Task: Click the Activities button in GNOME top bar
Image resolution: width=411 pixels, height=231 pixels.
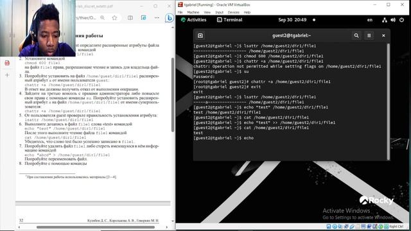Action: point(194,20)
